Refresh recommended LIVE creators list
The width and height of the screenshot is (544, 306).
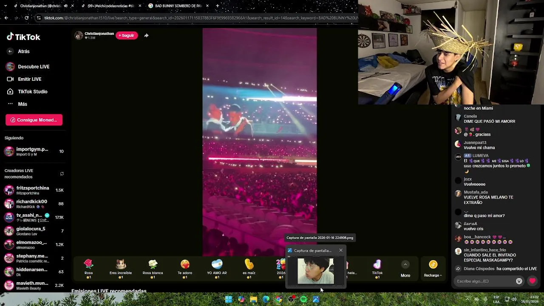point(62,174)
